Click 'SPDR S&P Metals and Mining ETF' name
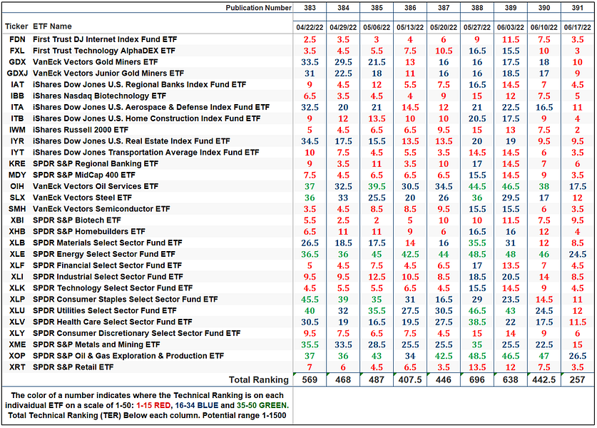This screenshot has height=428, width=597. coord(96,345)
